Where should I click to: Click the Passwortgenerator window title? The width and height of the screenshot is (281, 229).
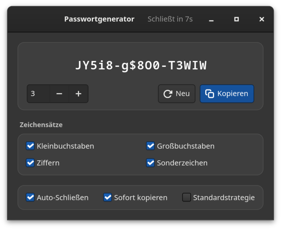click(x=99, y=19)
